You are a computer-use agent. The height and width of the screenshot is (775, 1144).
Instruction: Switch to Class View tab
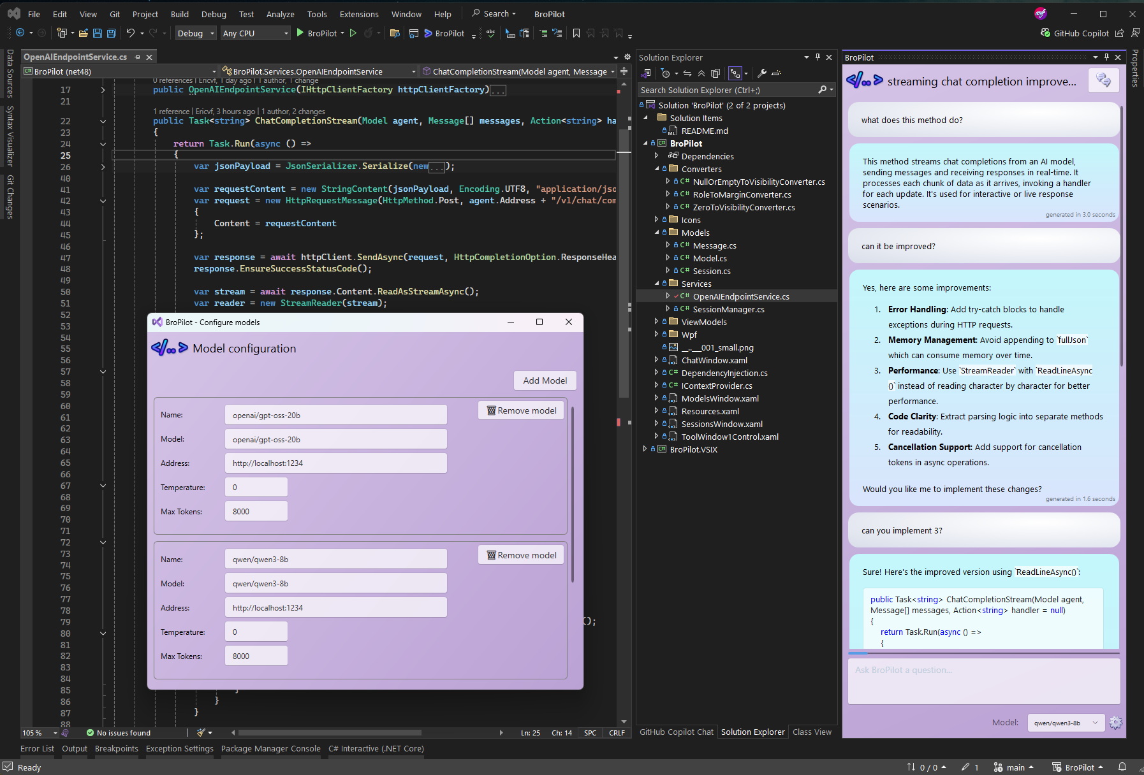(812, 732)
